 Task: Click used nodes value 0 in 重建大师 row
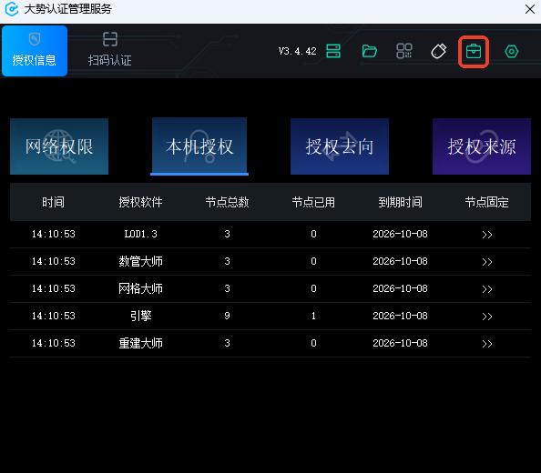(313, 343)
